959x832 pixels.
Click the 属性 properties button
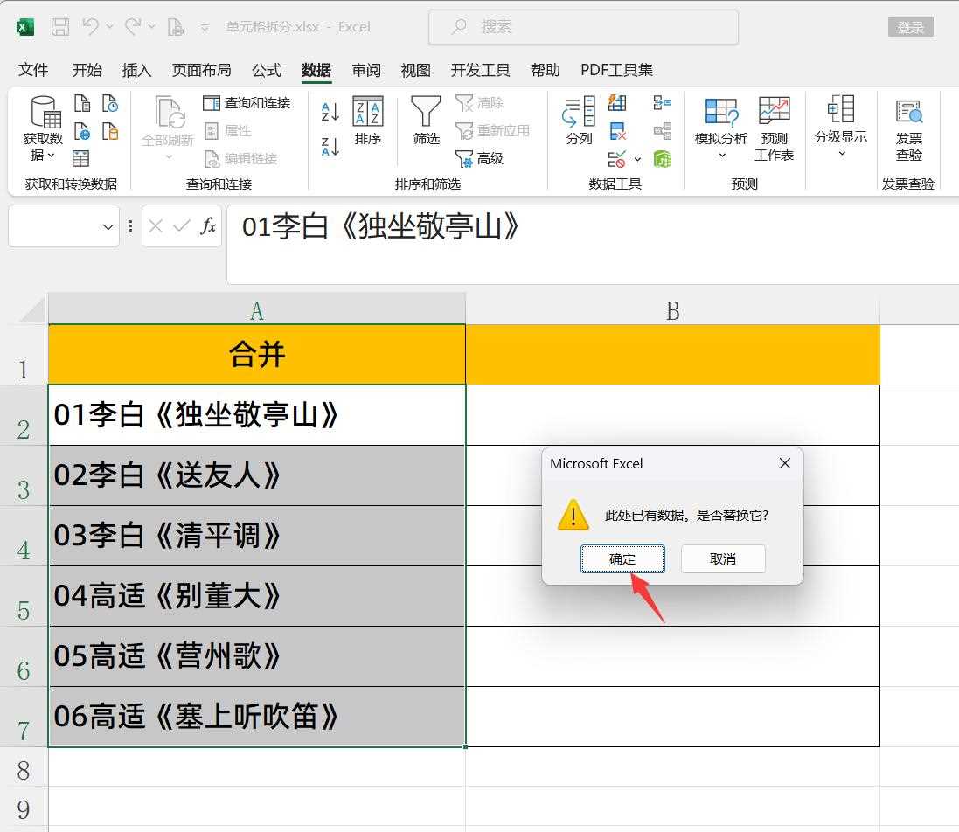[x=227, y=130]
